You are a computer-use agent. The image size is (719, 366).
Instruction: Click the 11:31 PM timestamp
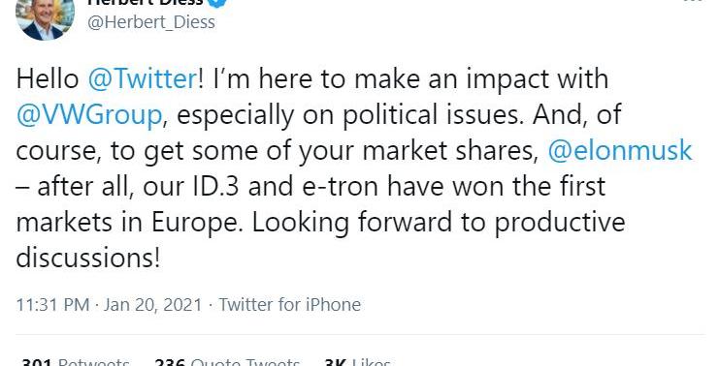52,305
